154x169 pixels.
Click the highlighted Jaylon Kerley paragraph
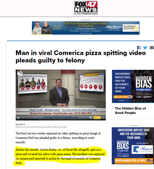tap(60, 156)
